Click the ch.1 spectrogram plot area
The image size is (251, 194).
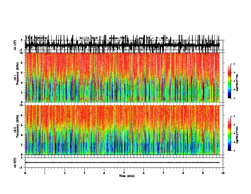(x=122, y=77)
